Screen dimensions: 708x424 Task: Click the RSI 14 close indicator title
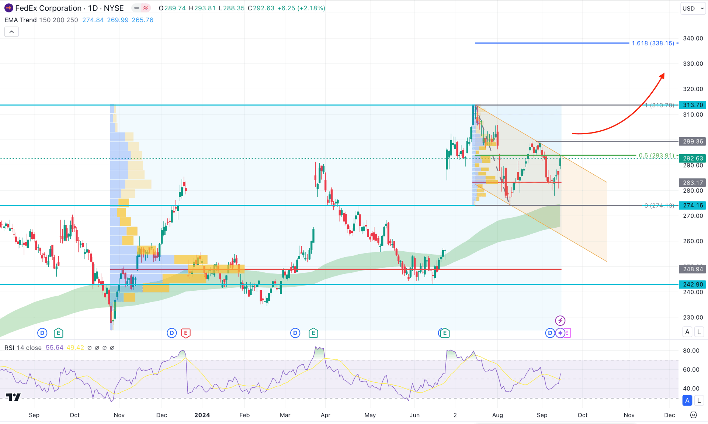[x=23, y=348]
